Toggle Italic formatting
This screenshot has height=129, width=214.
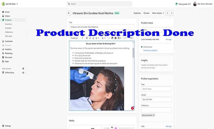click(x=90, y=38)
